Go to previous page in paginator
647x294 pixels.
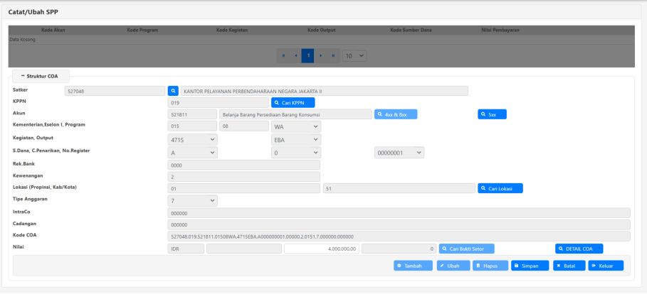click(295, 55)
